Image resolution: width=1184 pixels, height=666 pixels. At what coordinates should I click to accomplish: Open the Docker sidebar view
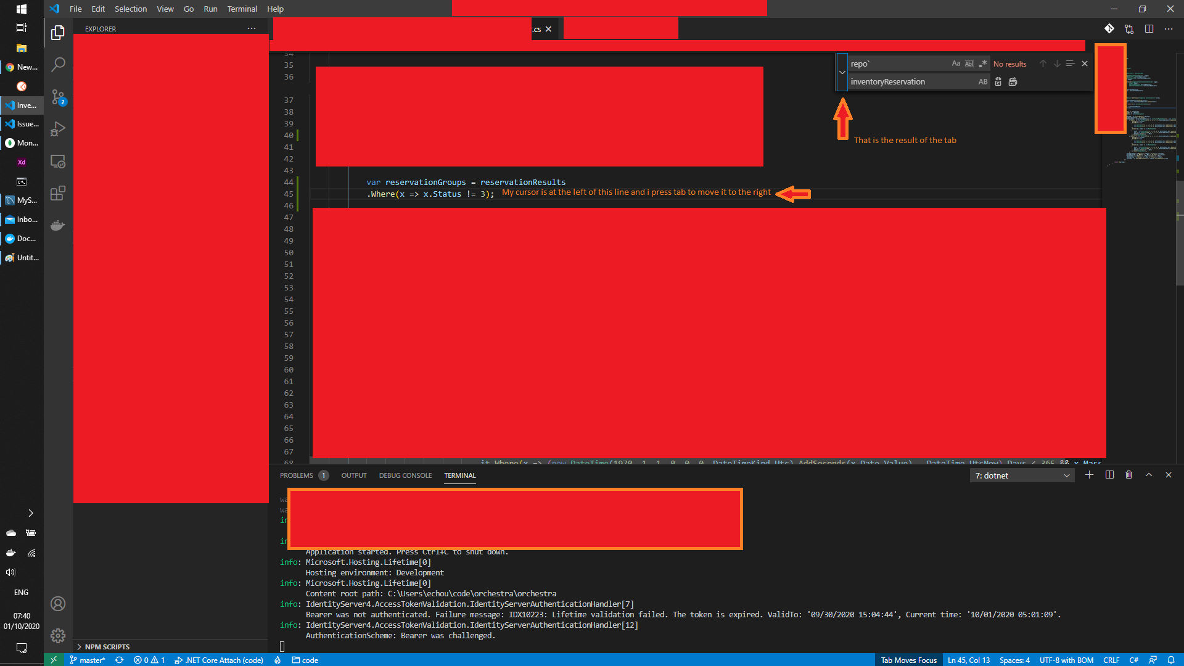click(58, 226)
